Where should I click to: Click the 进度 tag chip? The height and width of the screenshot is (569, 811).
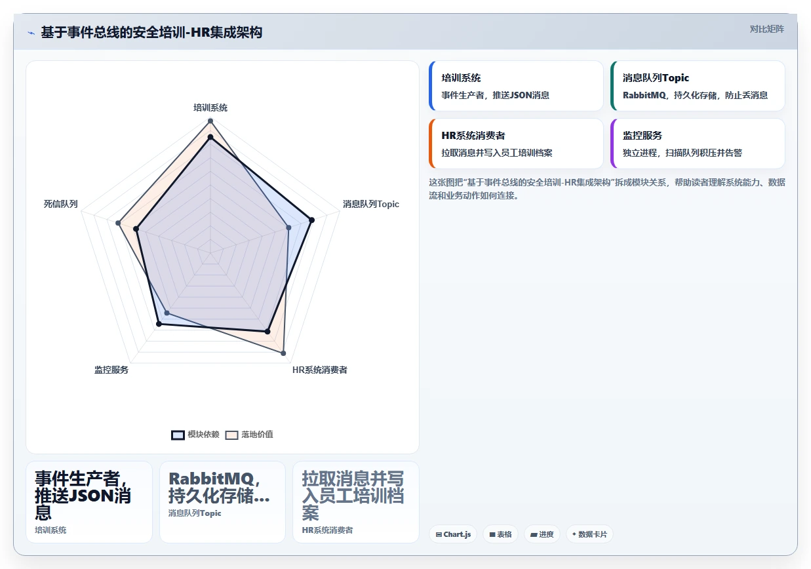click(542, 534)
